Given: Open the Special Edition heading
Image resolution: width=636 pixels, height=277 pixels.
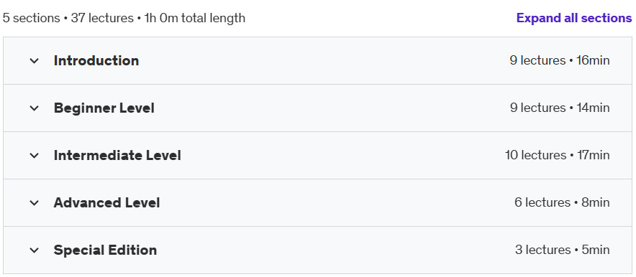Looking at the screenshot, I should (105, 250).
